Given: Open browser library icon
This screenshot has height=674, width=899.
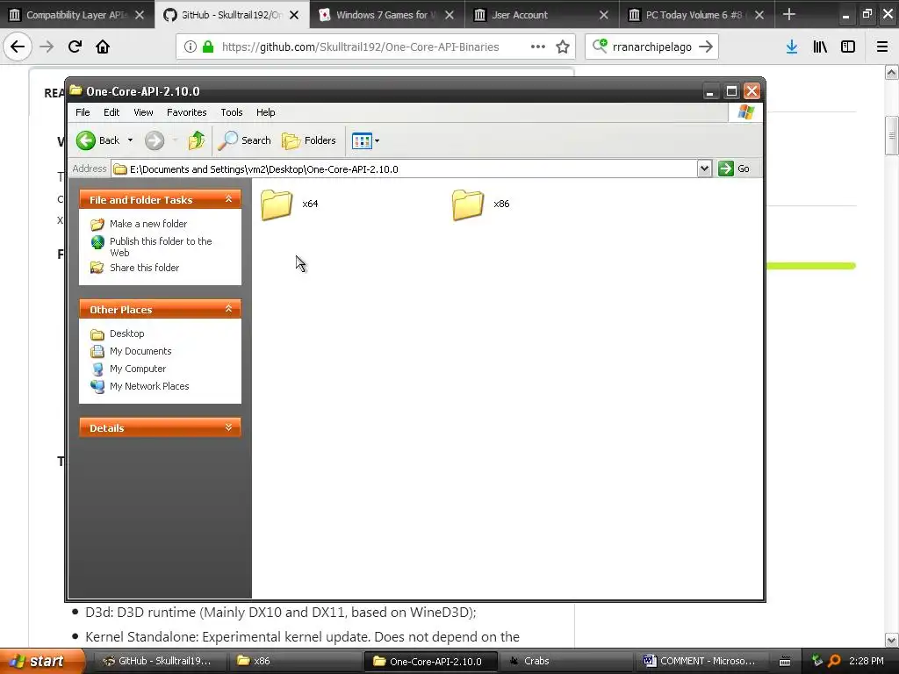Looking at the screenshot, I should coord(820,47).
